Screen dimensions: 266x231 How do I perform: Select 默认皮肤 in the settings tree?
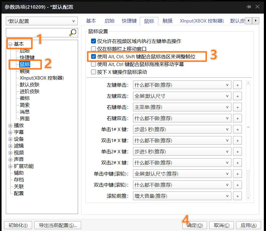click(x=30, y=85)
